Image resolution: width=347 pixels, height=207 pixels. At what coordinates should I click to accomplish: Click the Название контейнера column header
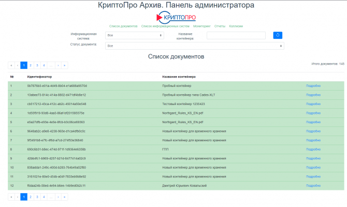179,77
